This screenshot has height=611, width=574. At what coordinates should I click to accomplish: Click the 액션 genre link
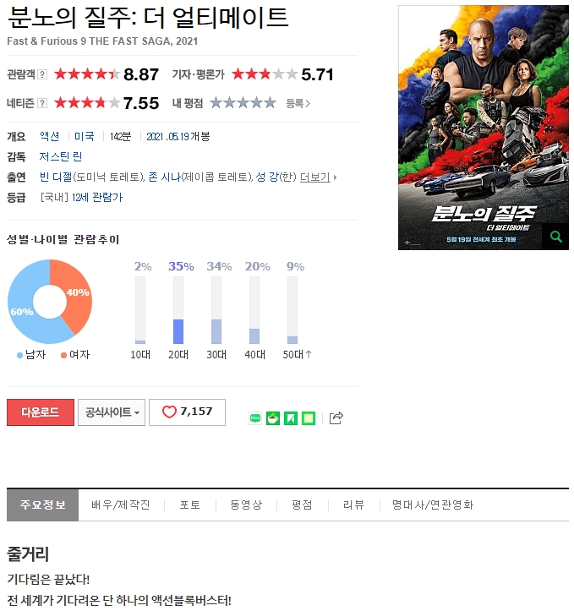50,136
